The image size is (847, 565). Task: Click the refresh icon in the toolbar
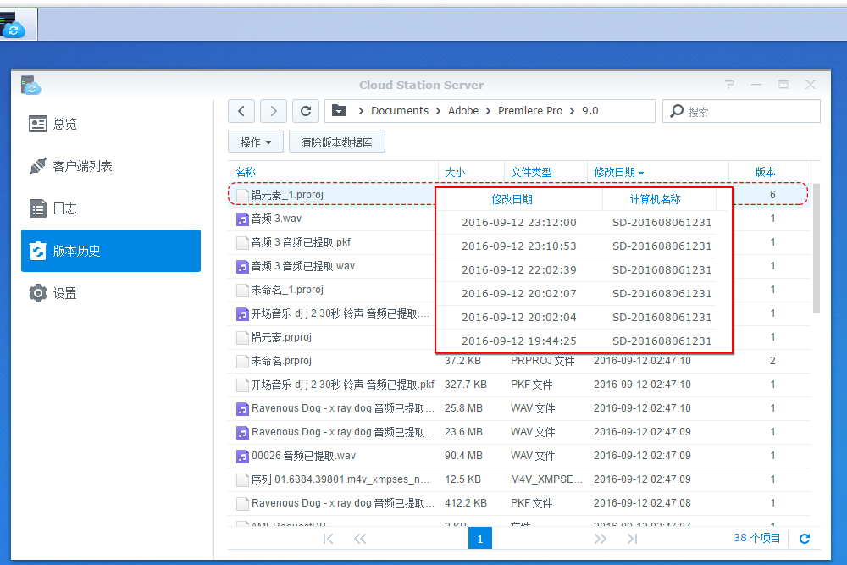306,111
